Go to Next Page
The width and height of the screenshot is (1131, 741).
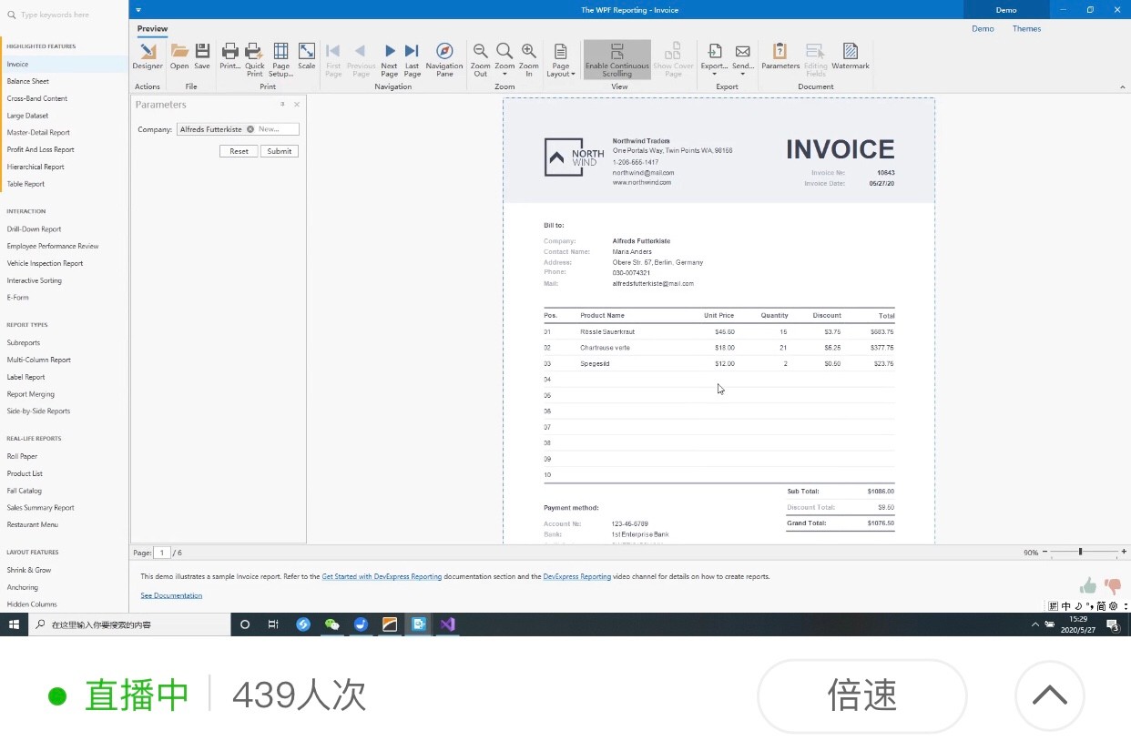(x=390, y=60)
